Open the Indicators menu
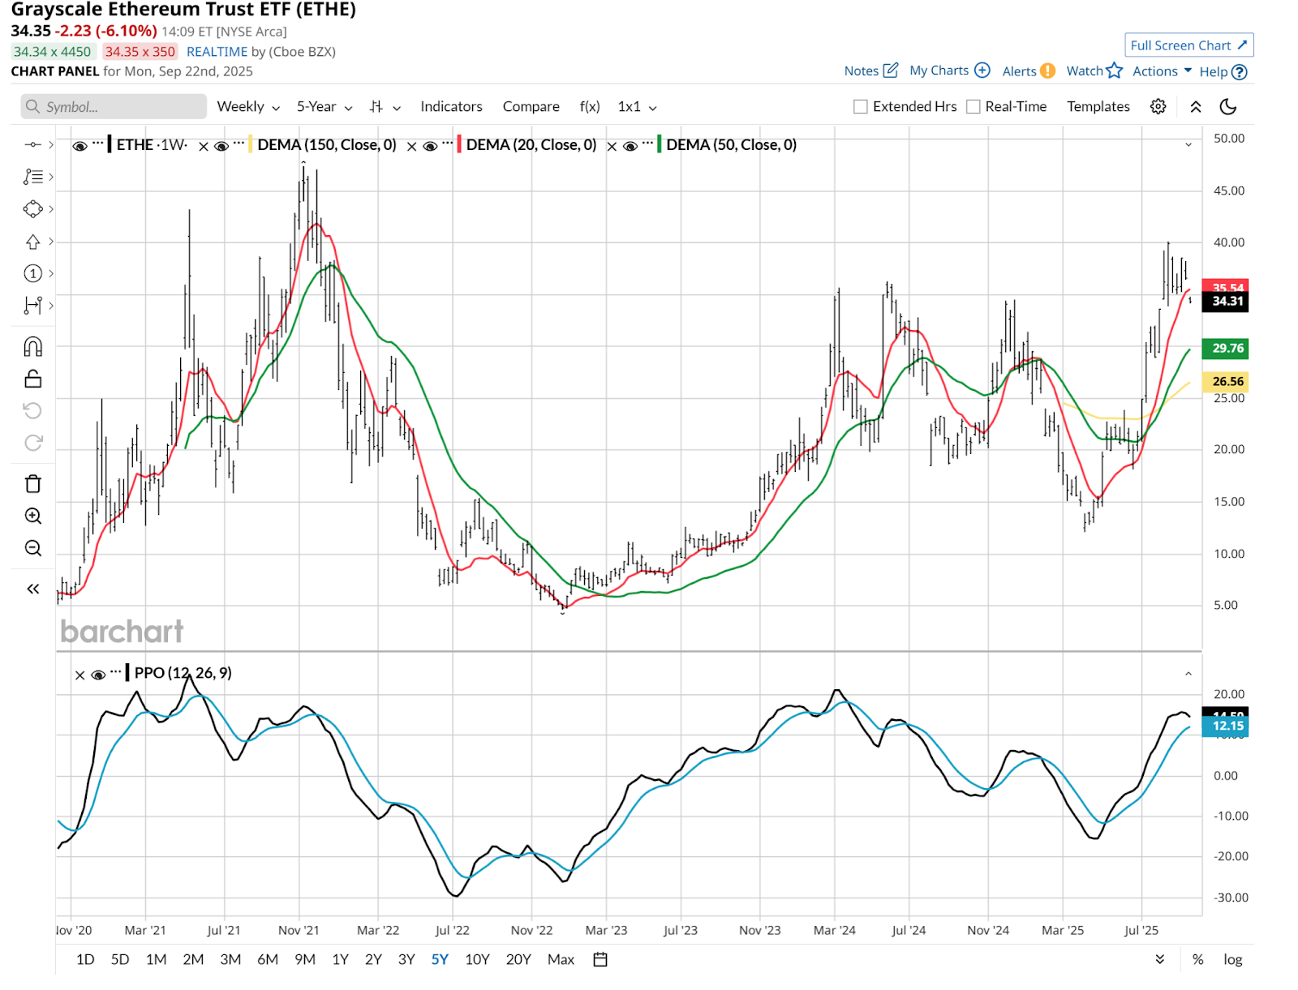 (x=451, y=106)
